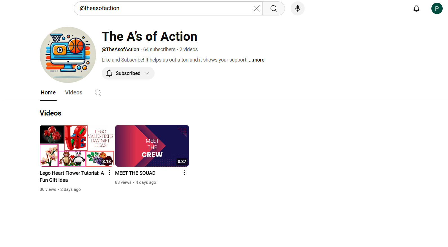Open Lego Heart Flower Tutorial title link
This screenshot has width=448, height=247.
point(72,176)
